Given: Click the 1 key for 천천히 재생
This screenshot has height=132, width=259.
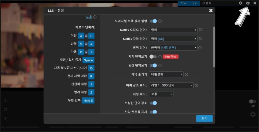Looking at the screenshot, I should (x=91, y=84).
